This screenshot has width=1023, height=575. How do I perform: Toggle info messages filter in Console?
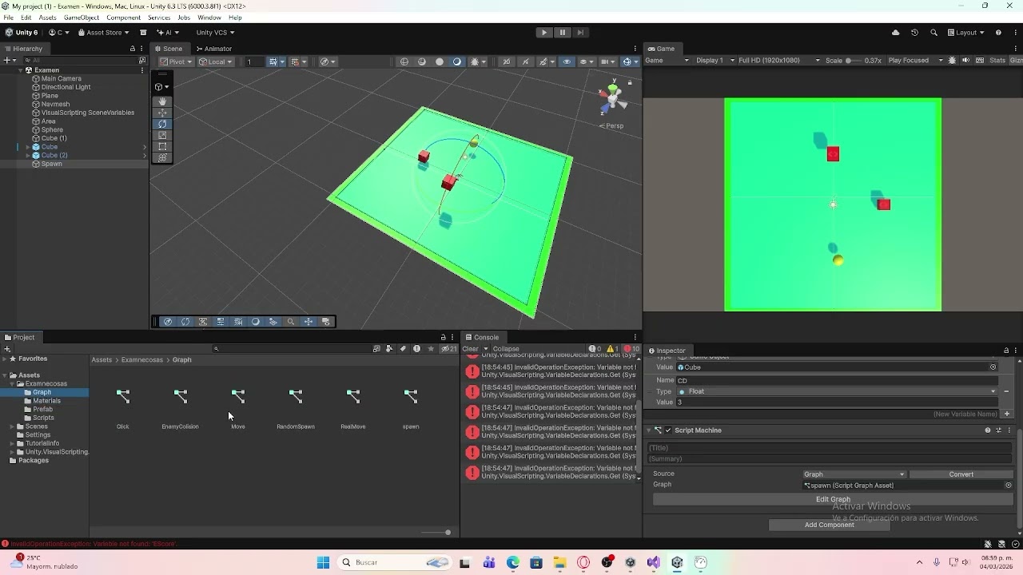pos(595,349)
